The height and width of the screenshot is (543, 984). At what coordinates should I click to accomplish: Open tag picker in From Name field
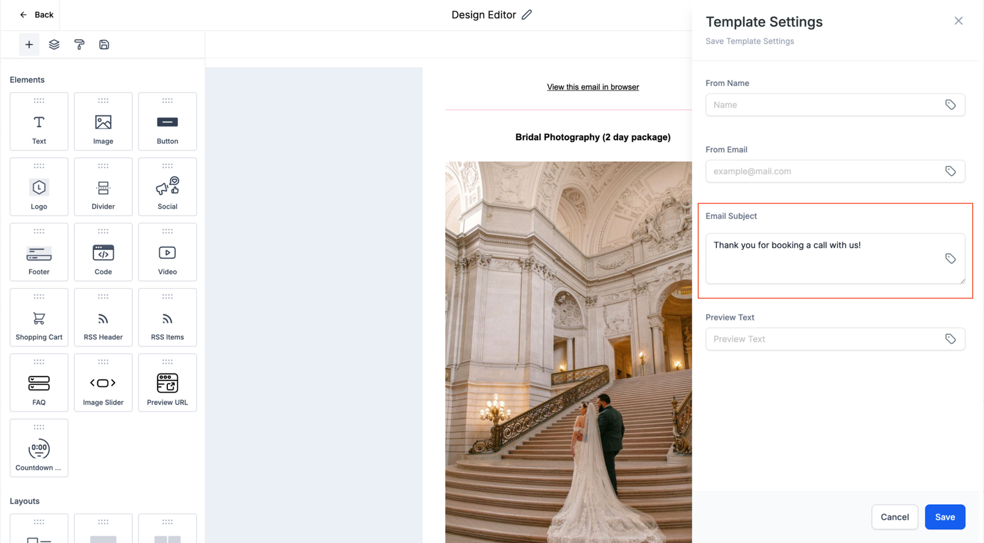coord(950,105)
